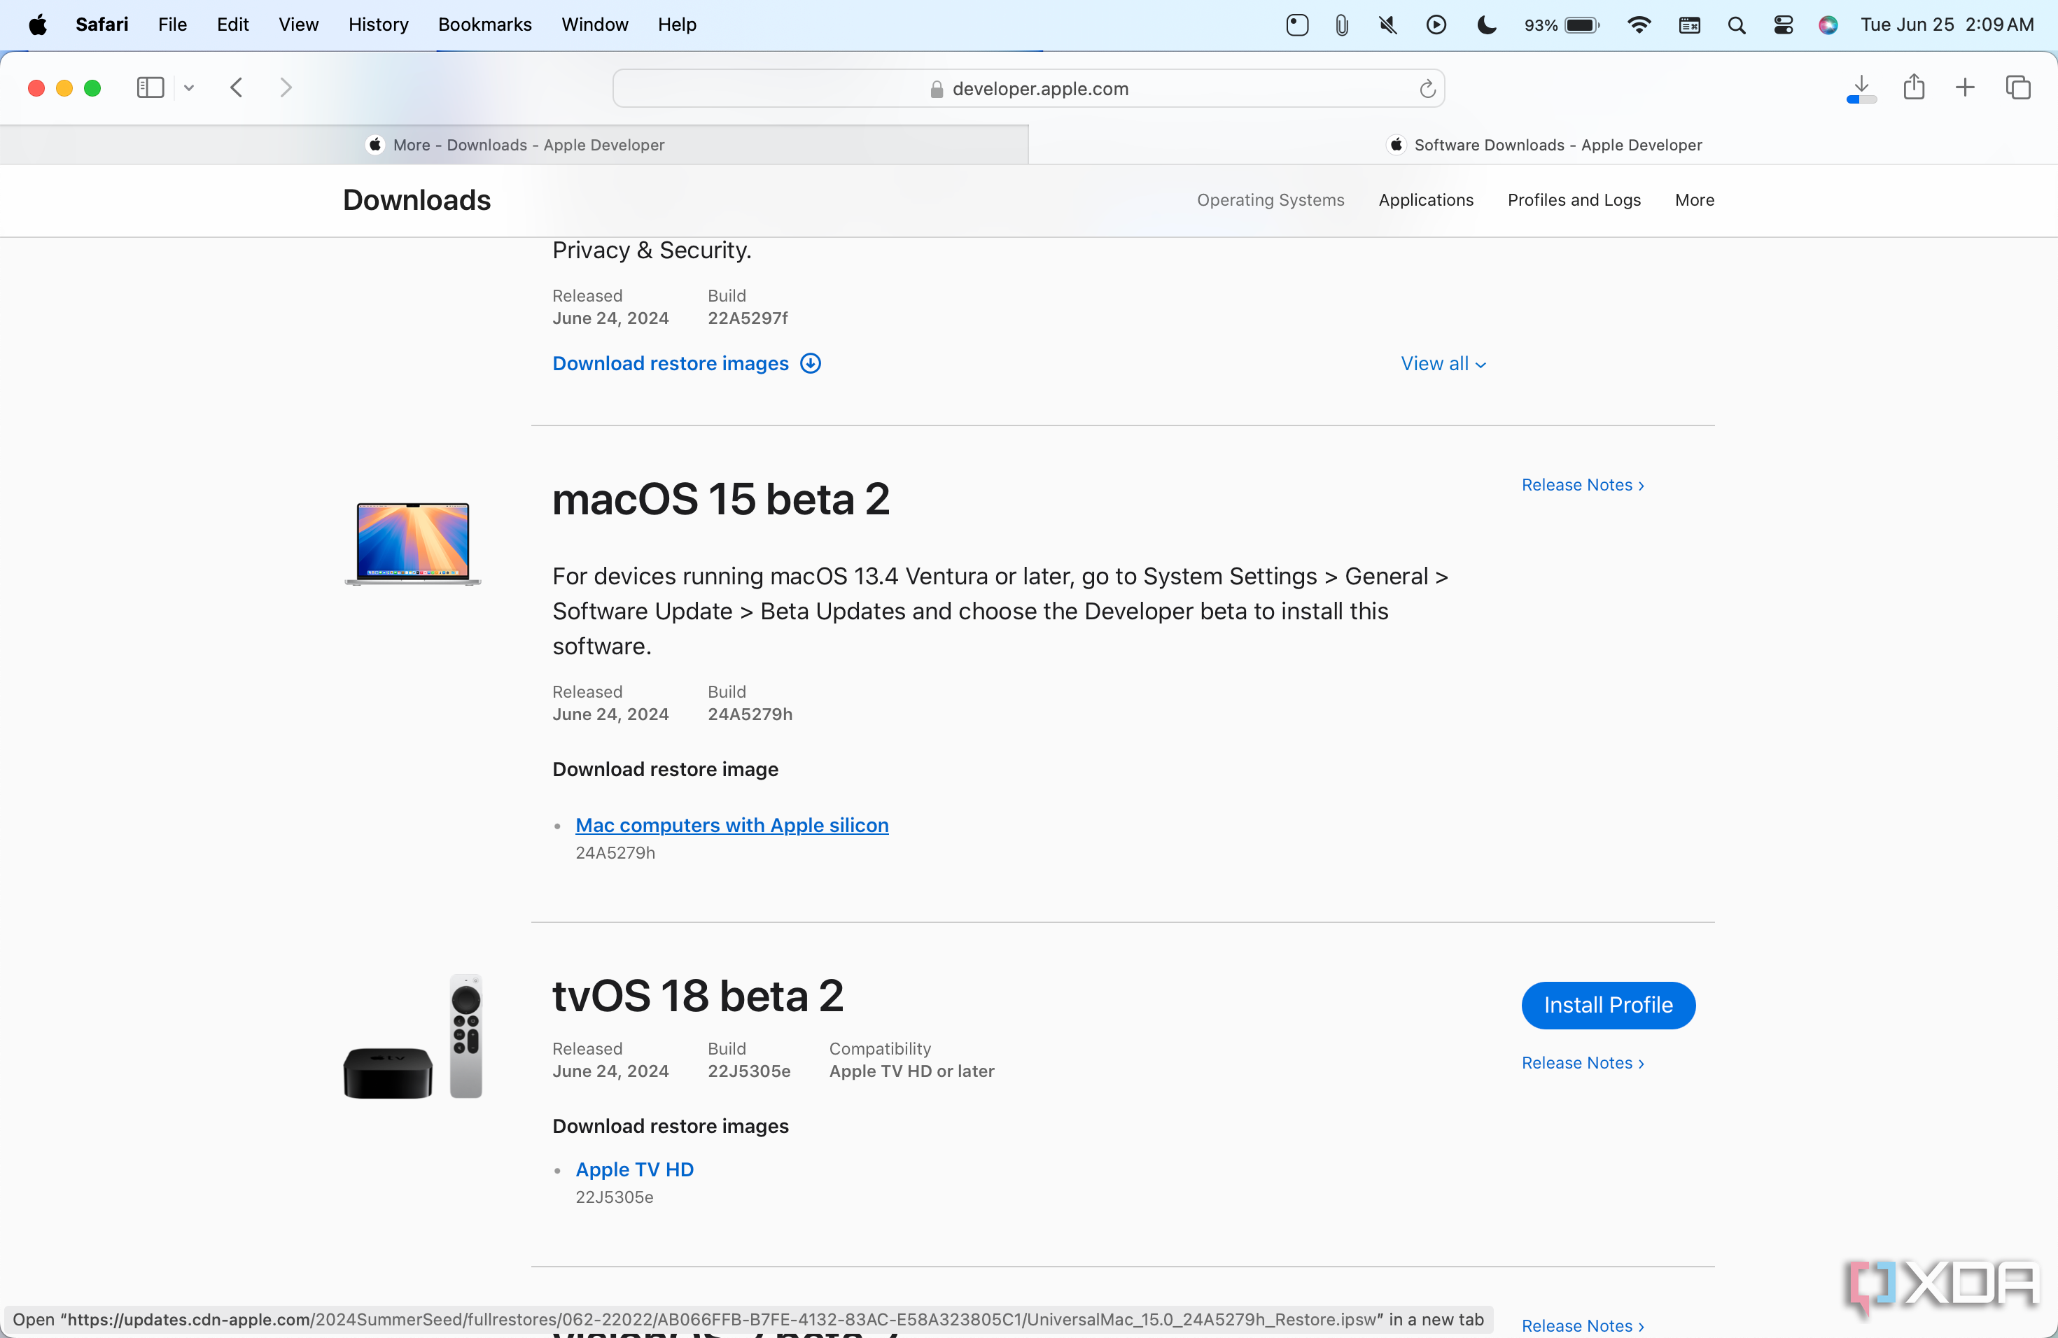Open the View menu
Screen dimensions: 2058x1338
(298, 24)
